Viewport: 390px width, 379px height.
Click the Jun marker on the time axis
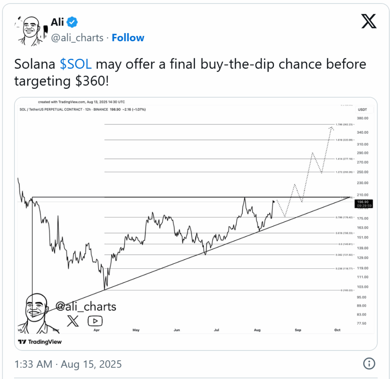pos(177,330)
